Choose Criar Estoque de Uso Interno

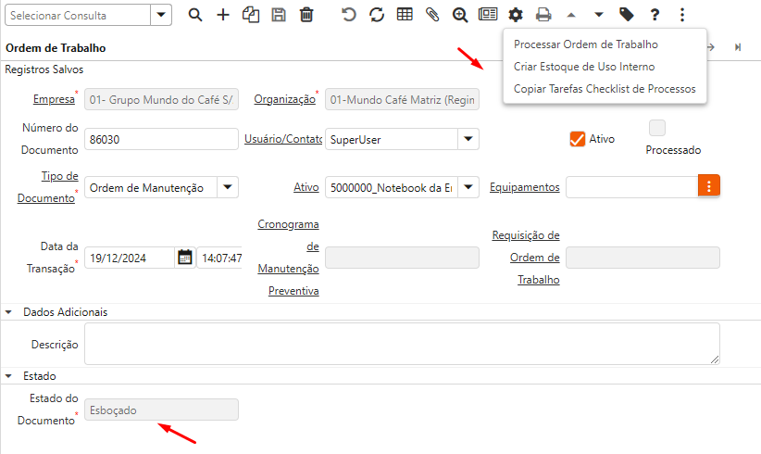583,67
